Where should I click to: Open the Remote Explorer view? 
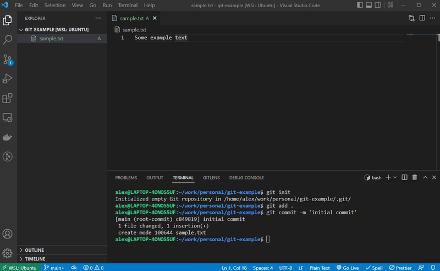7,117
